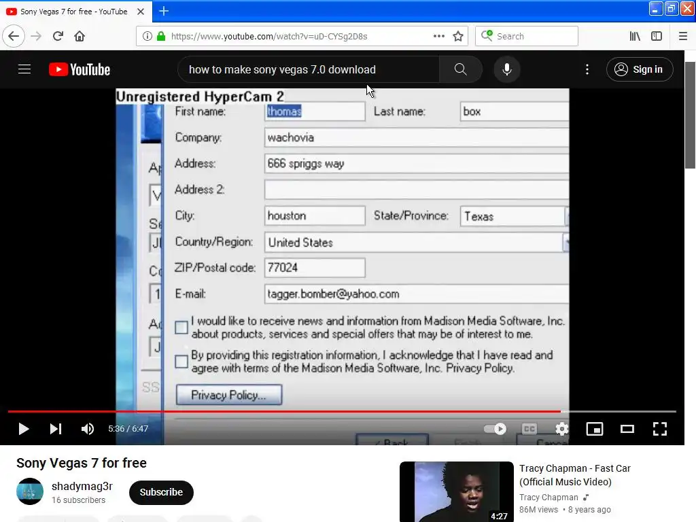Screen dimensions: 696x522
Task: Play the video
Action: (x=24, y=429)
